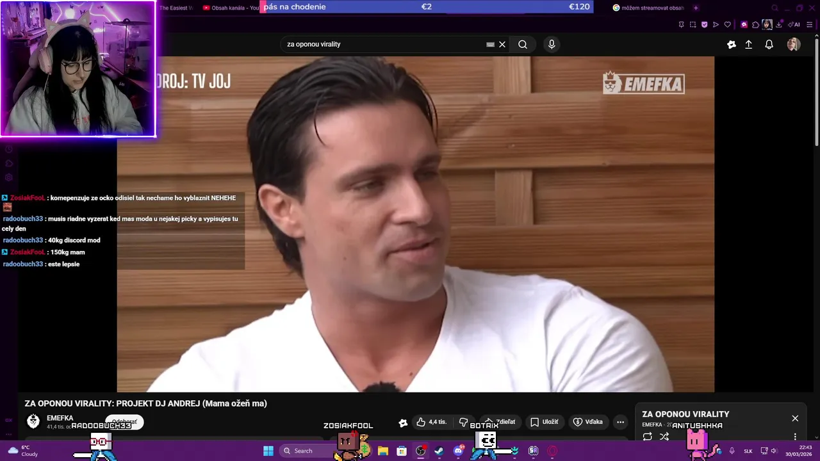Click the YouTube search magnifier button
This screenshot has height=461, width=820.
point(523,44)
